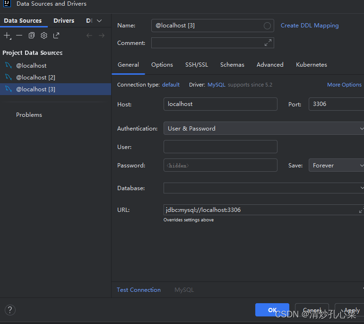The height and width of the screenshot is (324, 364).
Task: Click the color circle in Name field
Action: coord(267,26)
